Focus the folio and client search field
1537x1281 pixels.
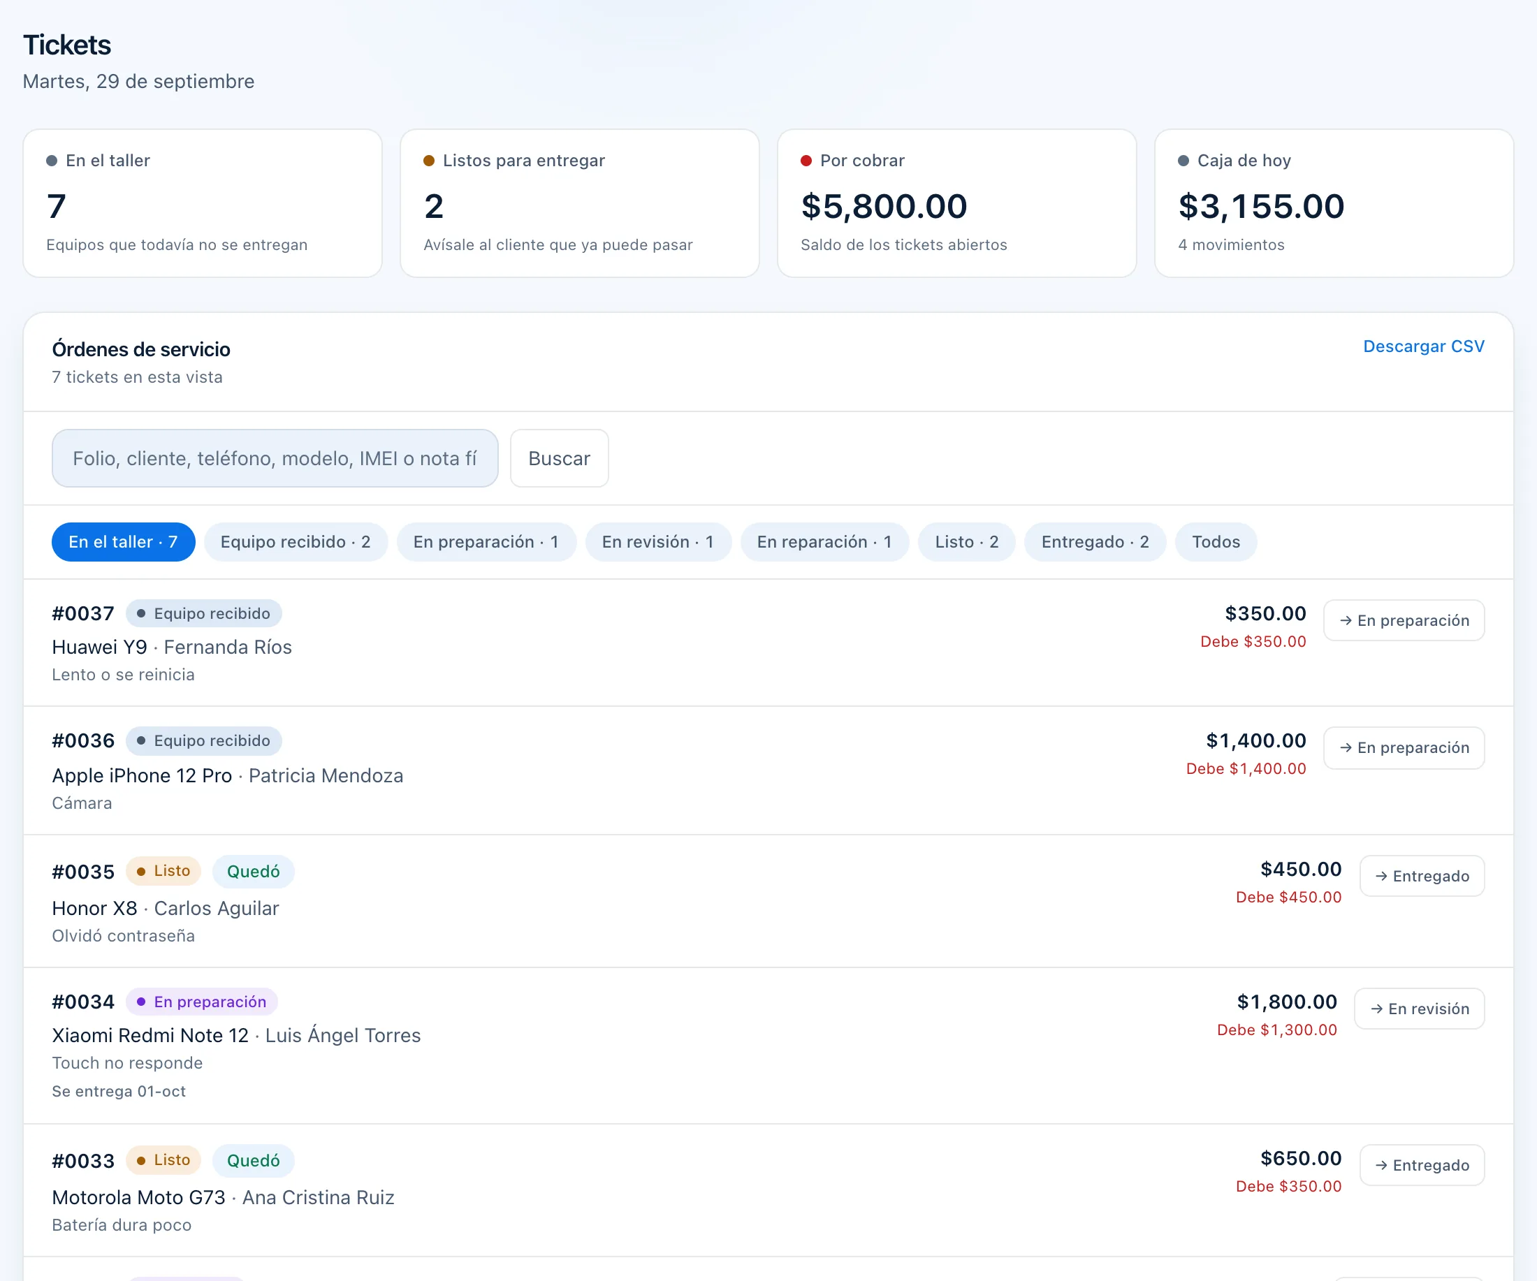pos(275,458)
